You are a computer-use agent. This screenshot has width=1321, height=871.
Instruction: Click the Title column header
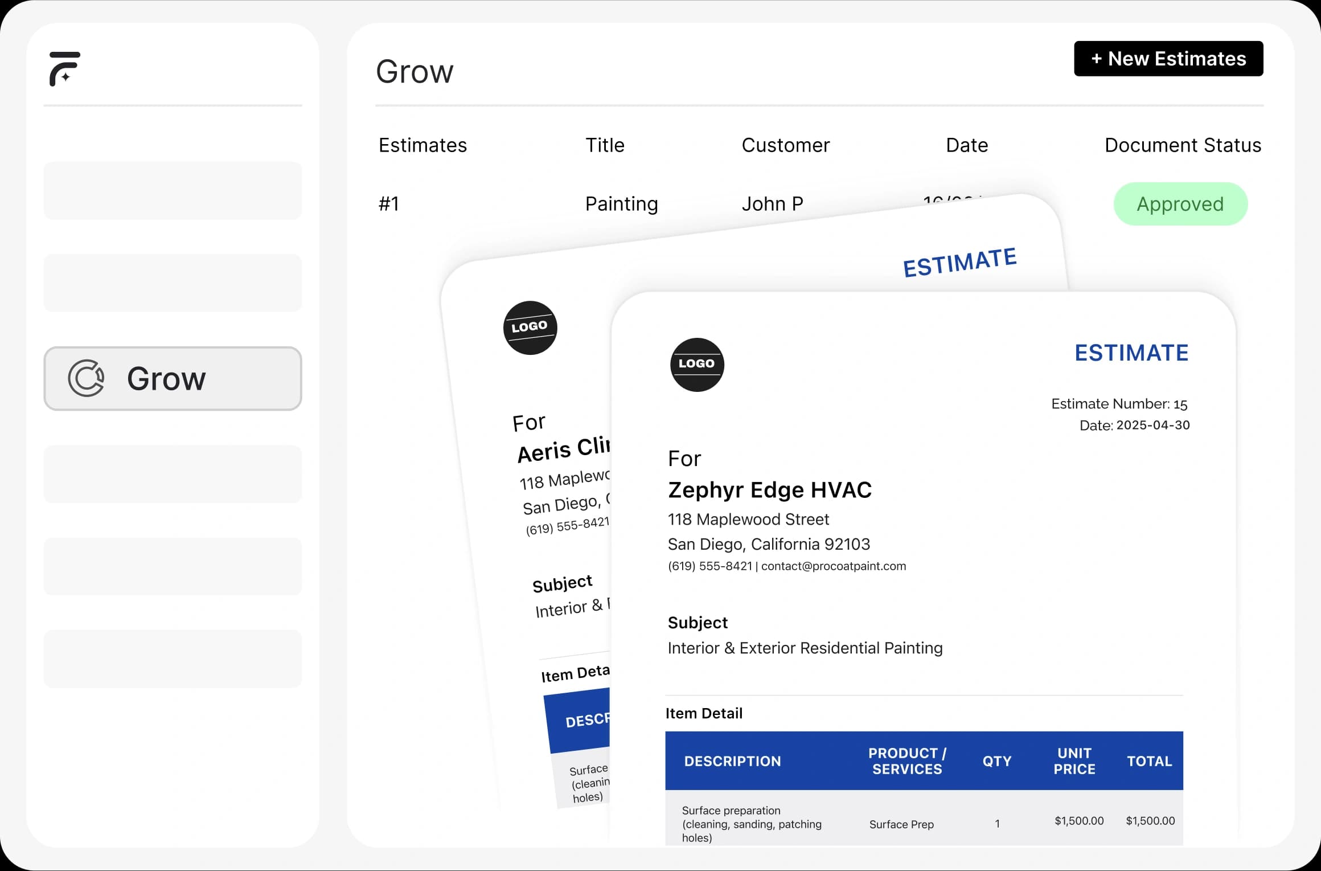point(605,145)
